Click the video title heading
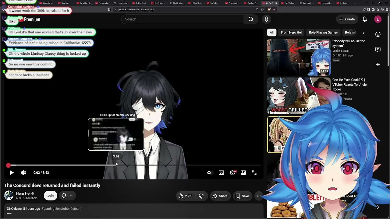This screenshot has height=219, width=390. (52, 186)
